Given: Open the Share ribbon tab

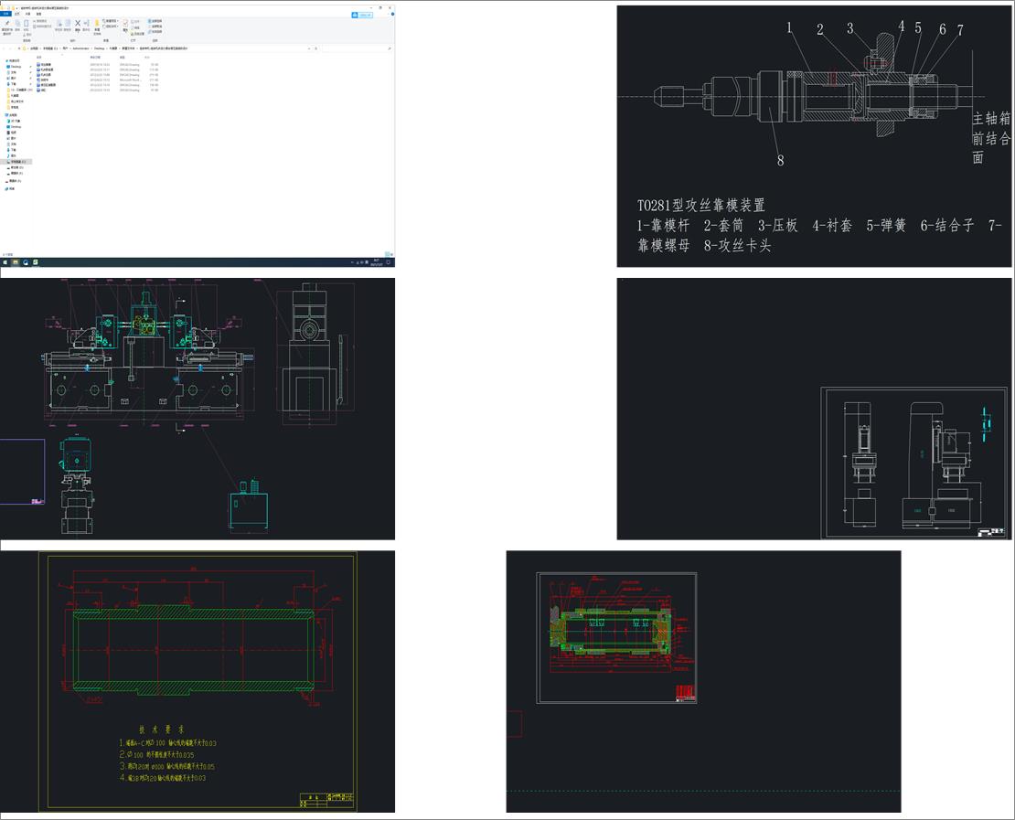Looking at the screenshot, I should pos(27,14).
